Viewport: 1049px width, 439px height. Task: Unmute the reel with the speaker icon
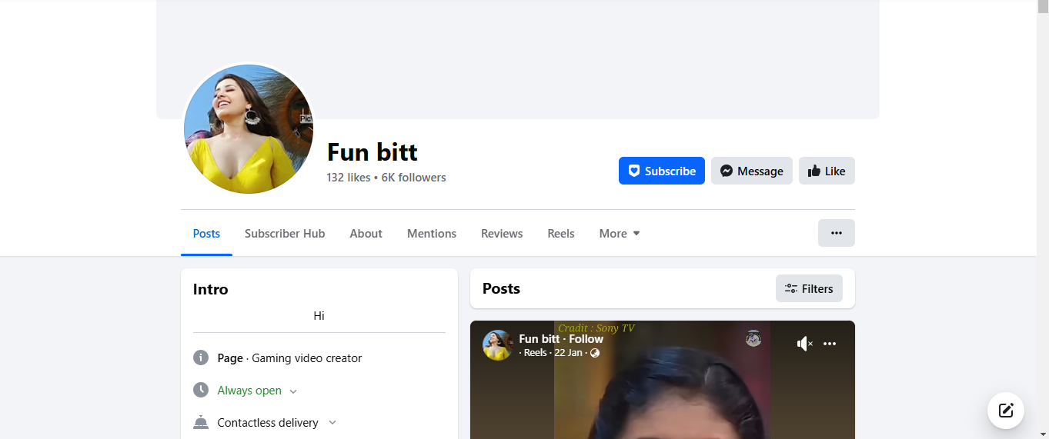[x=804, y=344]
